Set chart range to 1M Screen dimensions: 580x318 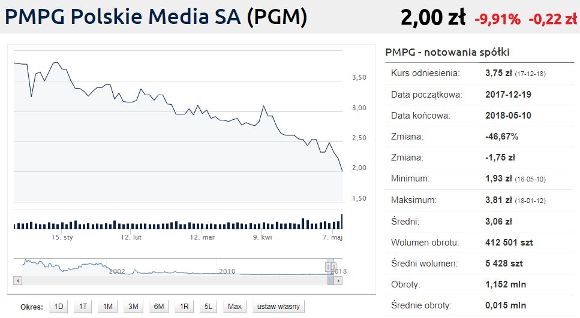tap(108, 307)
